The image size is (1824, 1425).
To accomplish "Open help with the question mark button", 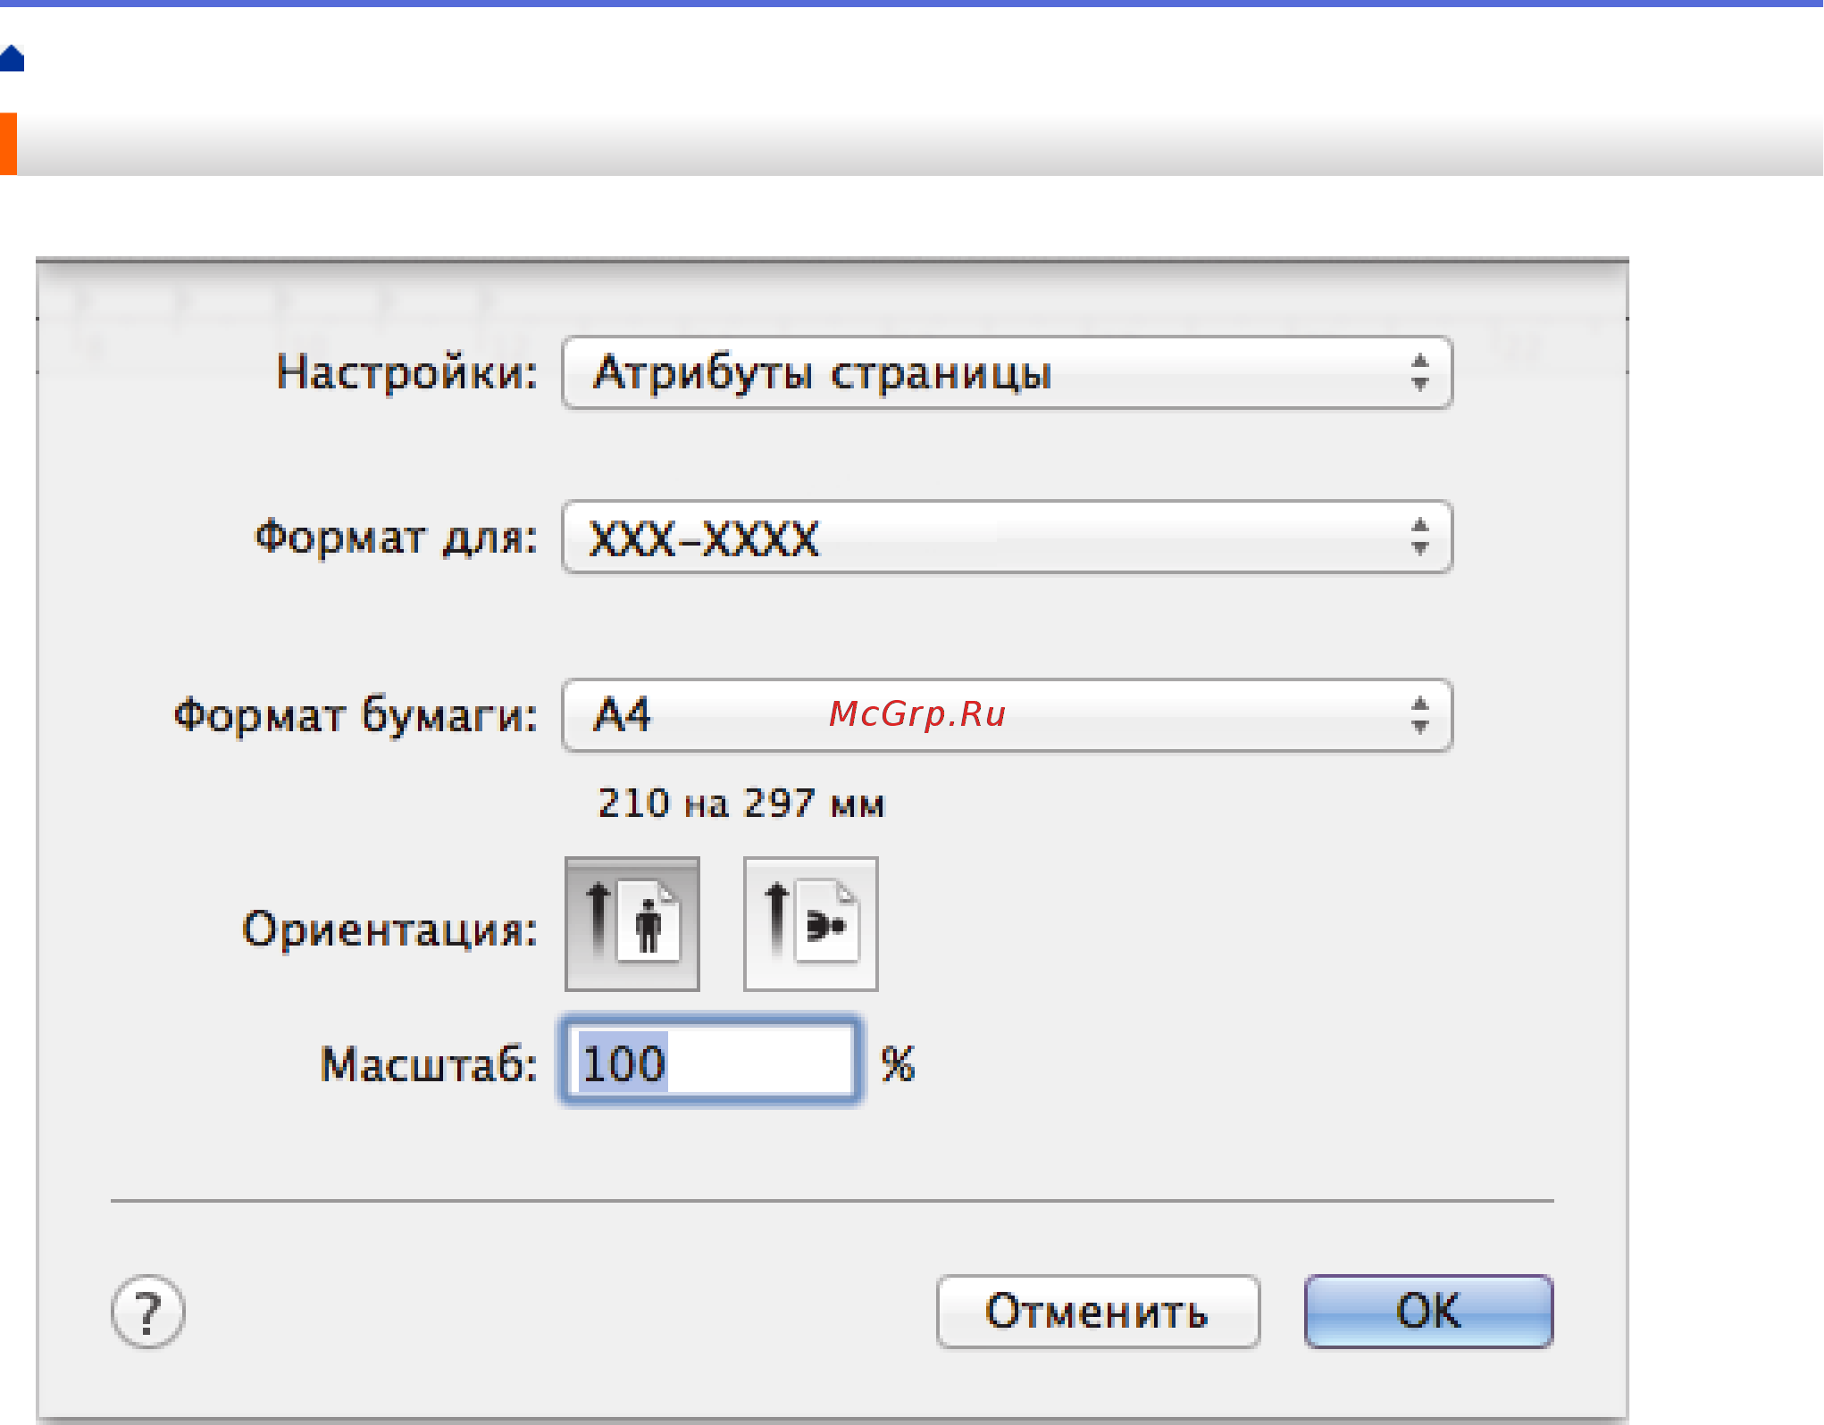I will pos(148,1312).
